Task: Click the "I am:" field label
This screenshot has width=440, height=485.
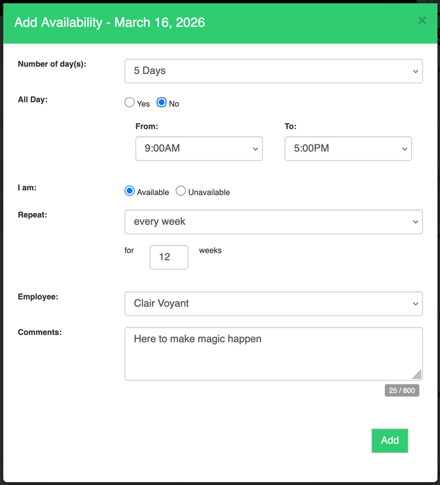Action: (x=28, y=188)
